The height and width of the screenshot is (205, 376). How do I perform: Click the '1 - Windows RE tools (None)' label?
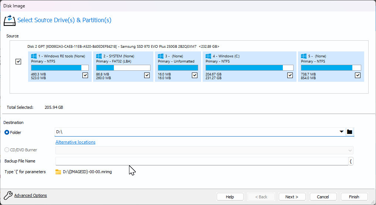62,56
